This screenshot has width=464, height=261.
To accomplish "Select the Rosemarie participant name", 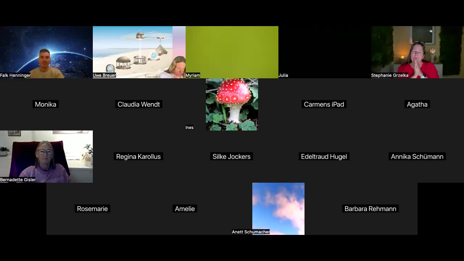I will tap(92, 209).
